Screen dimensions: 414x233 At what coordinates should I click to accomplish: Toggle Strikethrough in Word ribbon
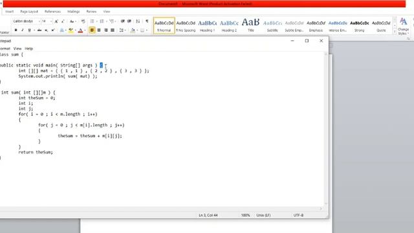39,30
